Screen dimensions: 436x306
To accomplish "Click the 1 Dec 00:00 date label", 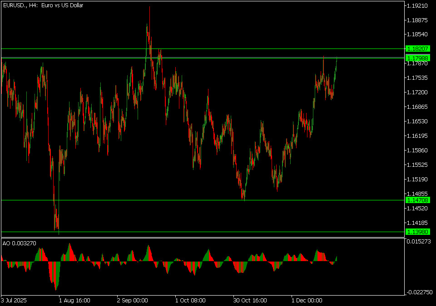I will pyautogui.click(x=307, y=300).
